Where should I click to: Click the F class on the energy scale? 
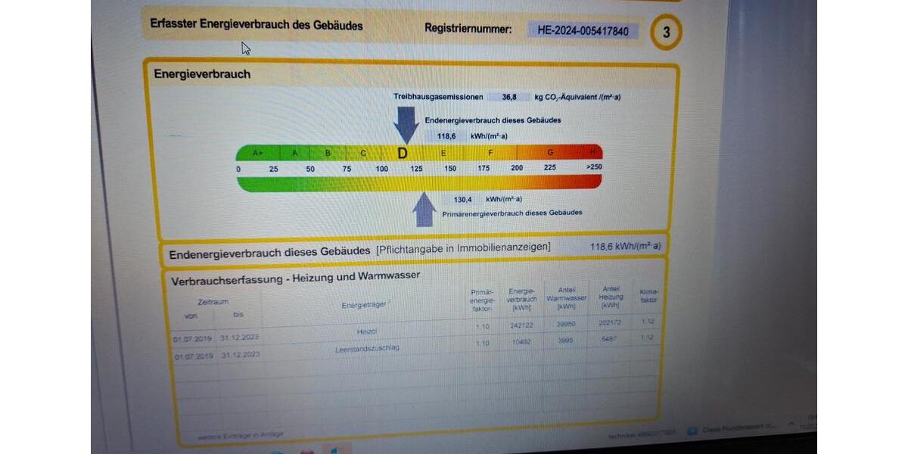click(x=490, y=153)
